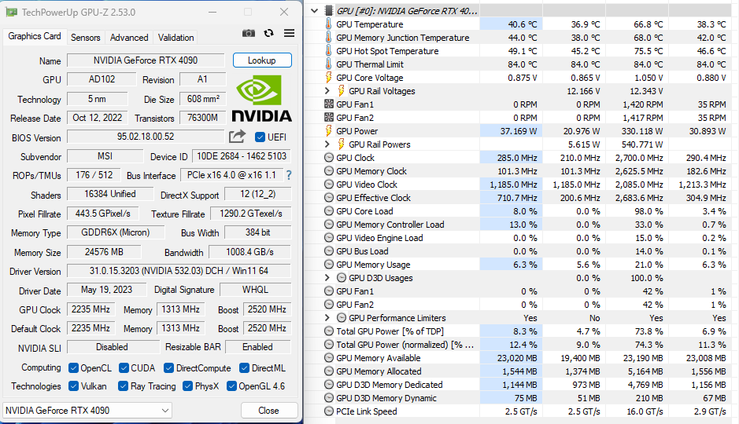Click the camera screenshot icon in GPU-Z

(249, 33)
